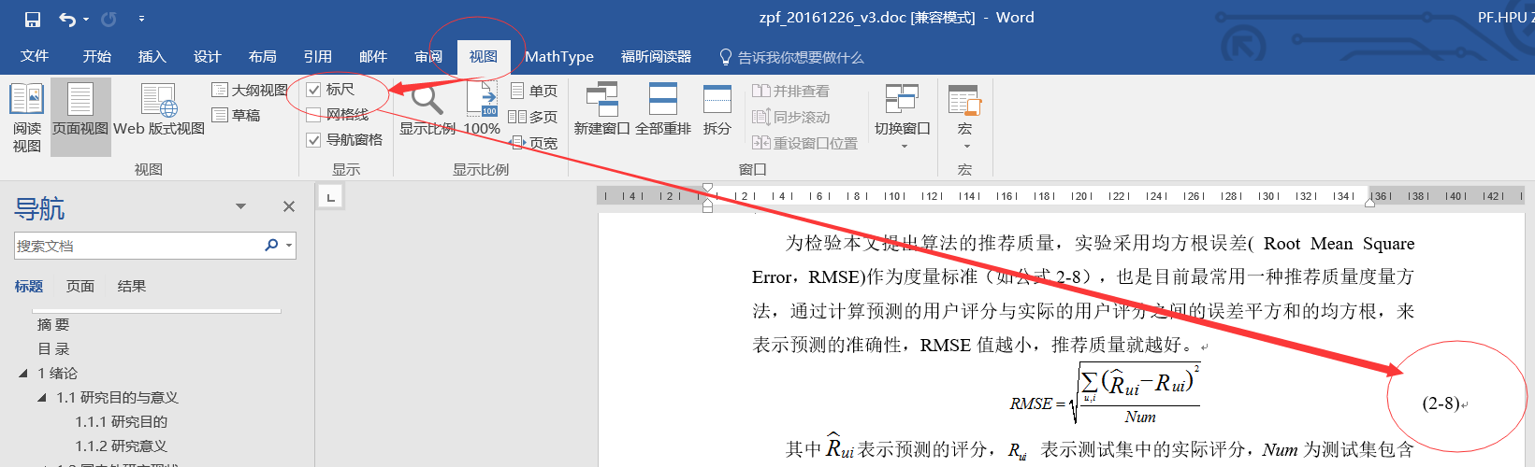Open the 福昕阅读器 ribbon tab
The height and width of the screenshot is (467, 1535).
click(657, 57)
